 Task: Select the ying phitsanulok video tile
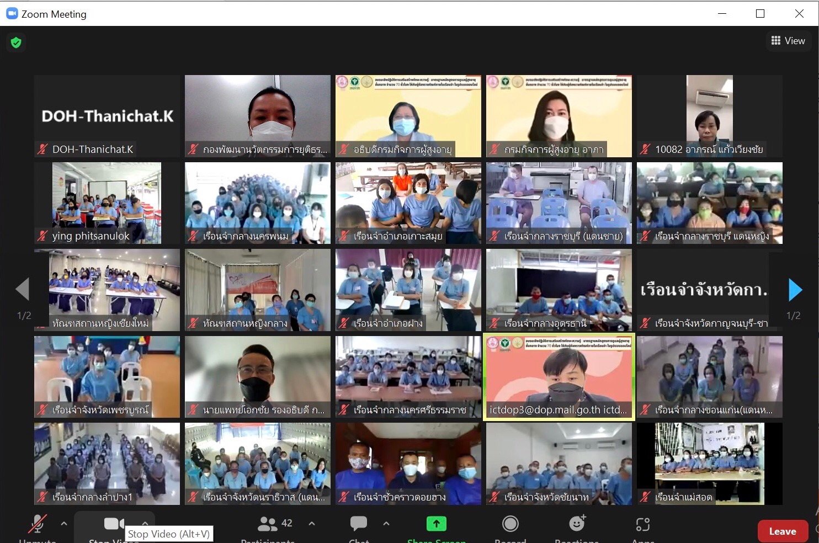click(x=107, y=203)
